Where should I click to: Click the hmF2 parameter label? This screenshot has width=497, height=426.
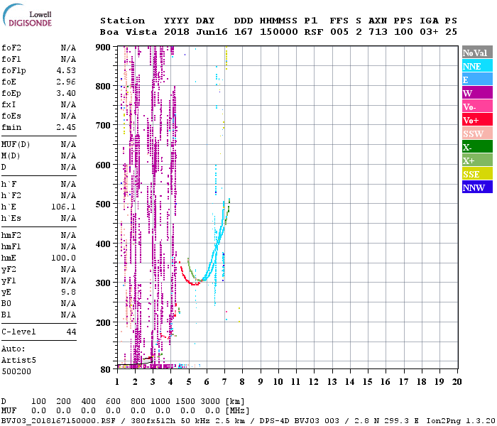pos(11,235)
